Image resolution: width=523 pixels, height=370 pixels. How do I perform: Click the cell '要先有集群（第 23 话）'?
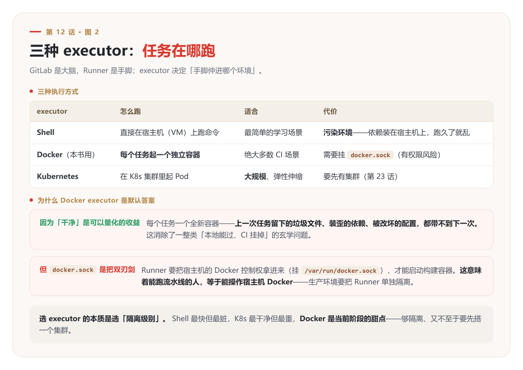361,177
